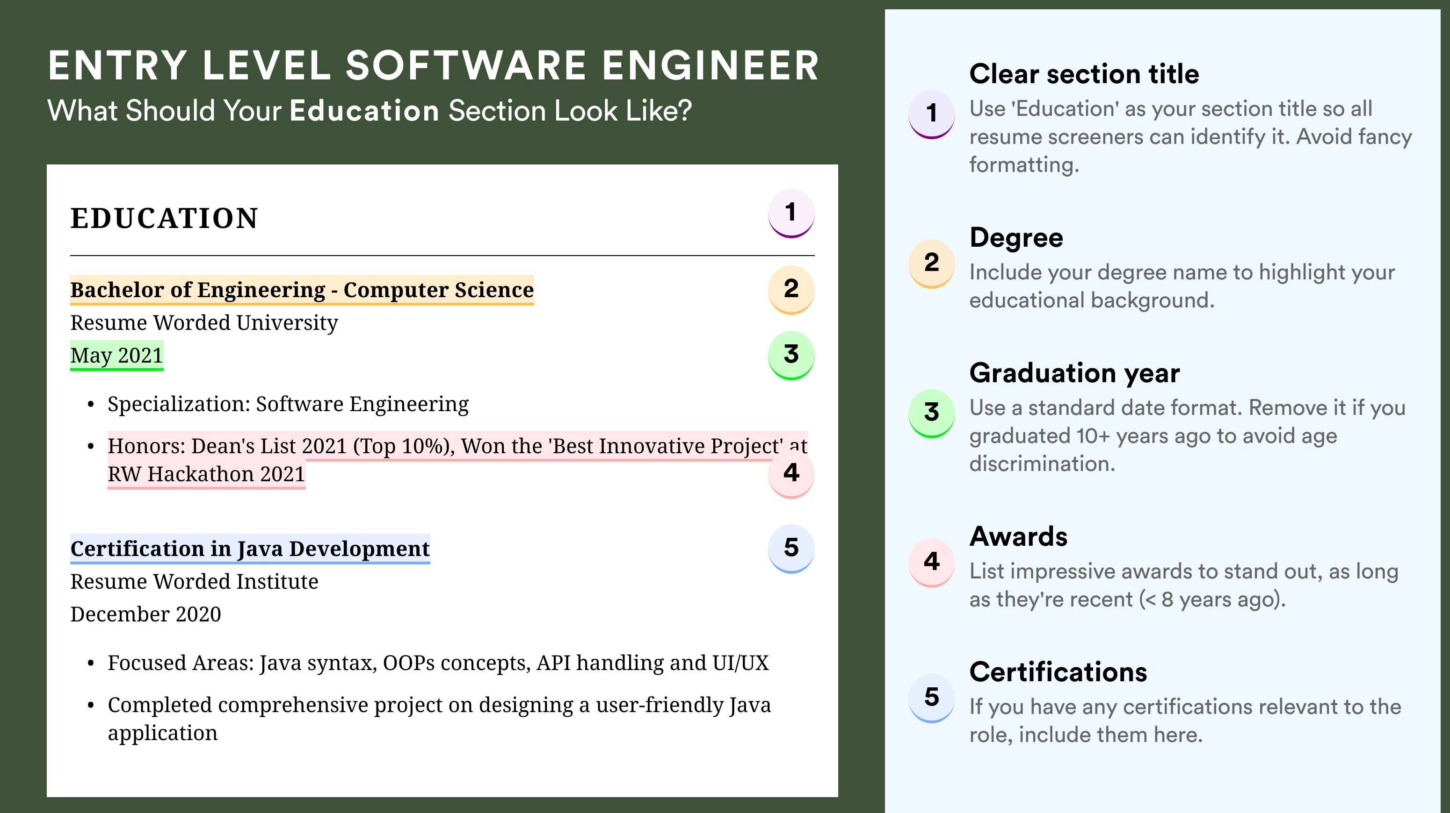Click the 'Clear section title' tip heading
1450x813 pixels.
point(1084,74)
